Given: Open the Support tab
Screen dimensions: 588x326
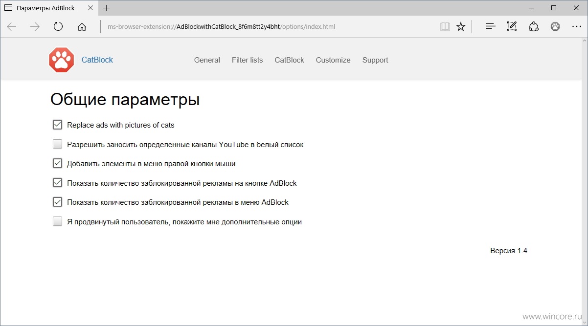Looking at the screenshot, I should pyautogui.click(x=375, y=60).
